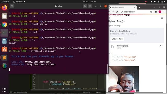The height and width of the screenshot is (94, 167).
Task: Open Ubuntu Software from the dock
Action: 4,49
